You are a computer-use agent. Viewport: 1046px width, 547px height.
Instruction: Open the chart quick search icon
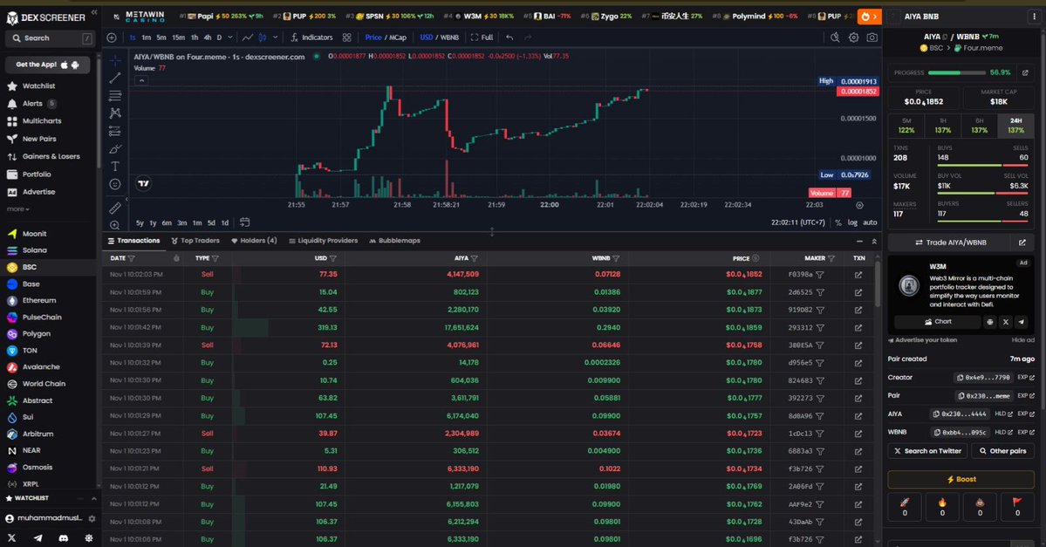click(835, 38)
